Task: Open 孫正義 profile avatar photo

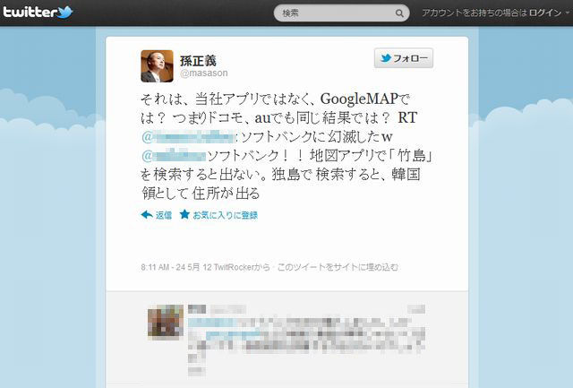Action: pyautogui.click(x=158, y=66)
